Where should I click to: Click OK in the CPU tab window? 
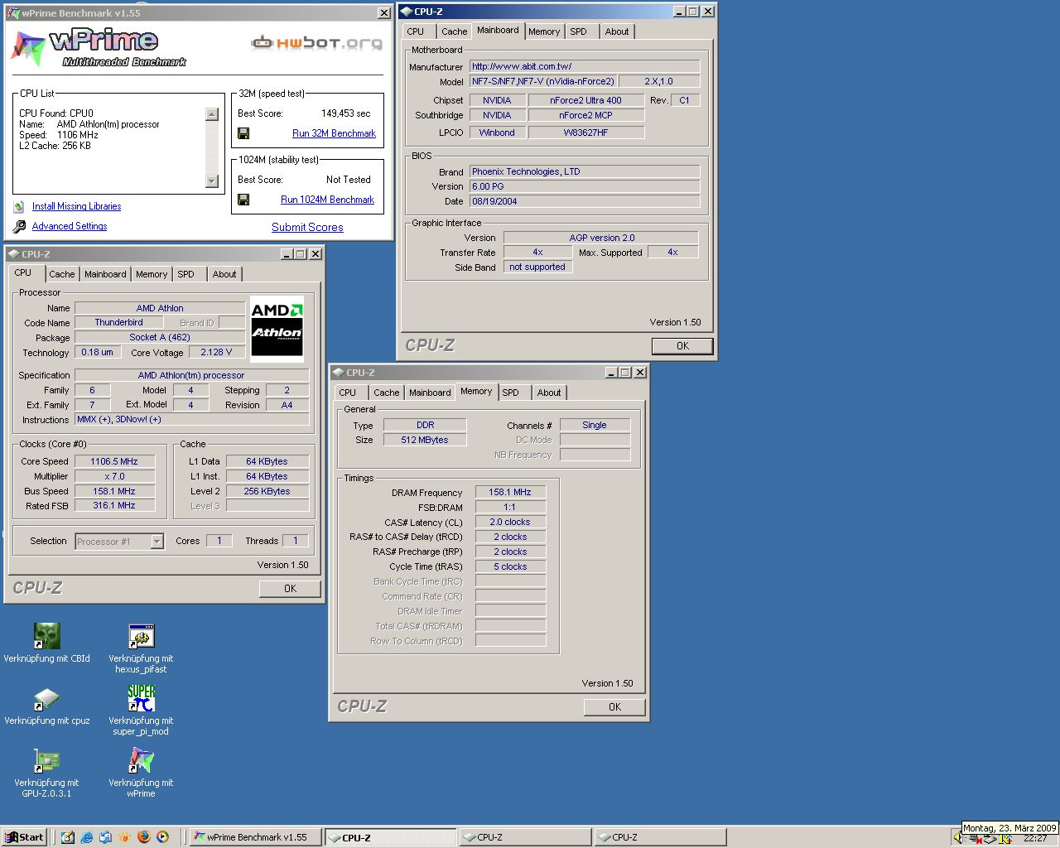[290, 589]
